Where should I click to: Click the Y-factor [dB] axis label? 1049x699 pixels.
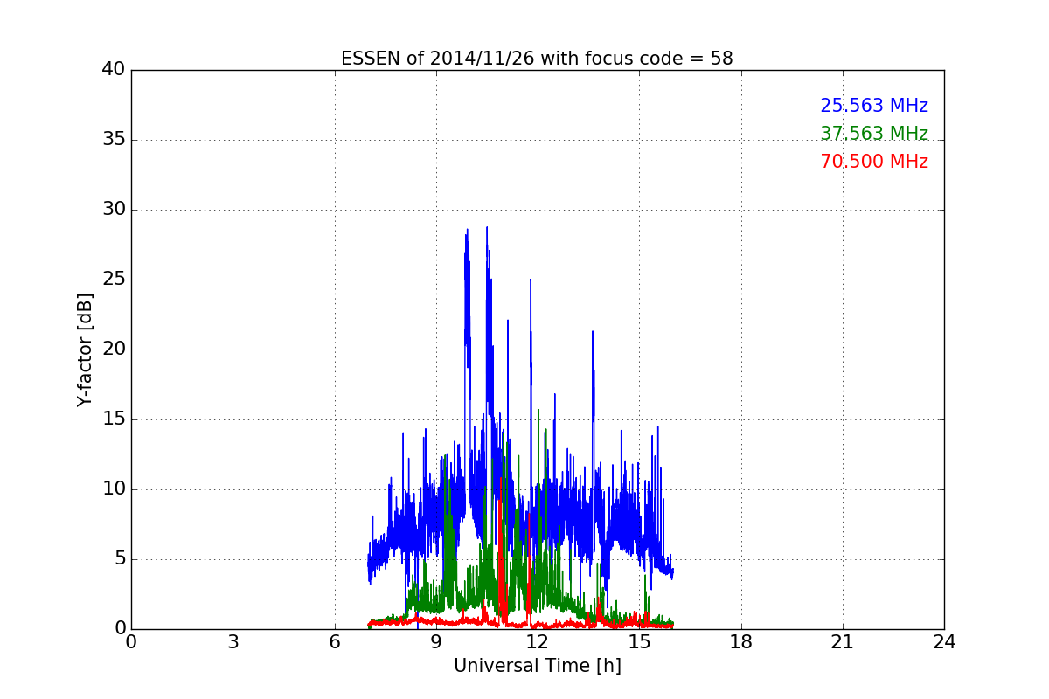[85, 349]
